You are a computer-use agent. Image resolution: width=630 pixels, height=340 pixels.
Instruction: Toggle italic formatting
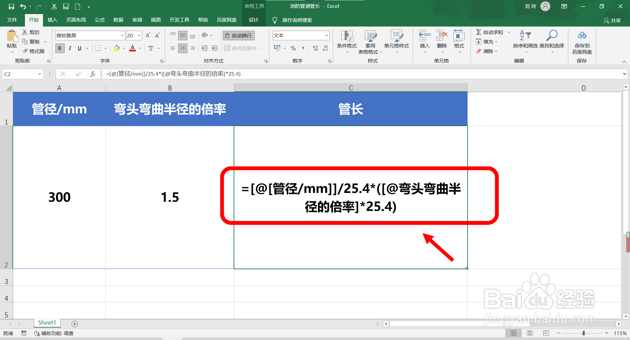[x=70, y=48]
